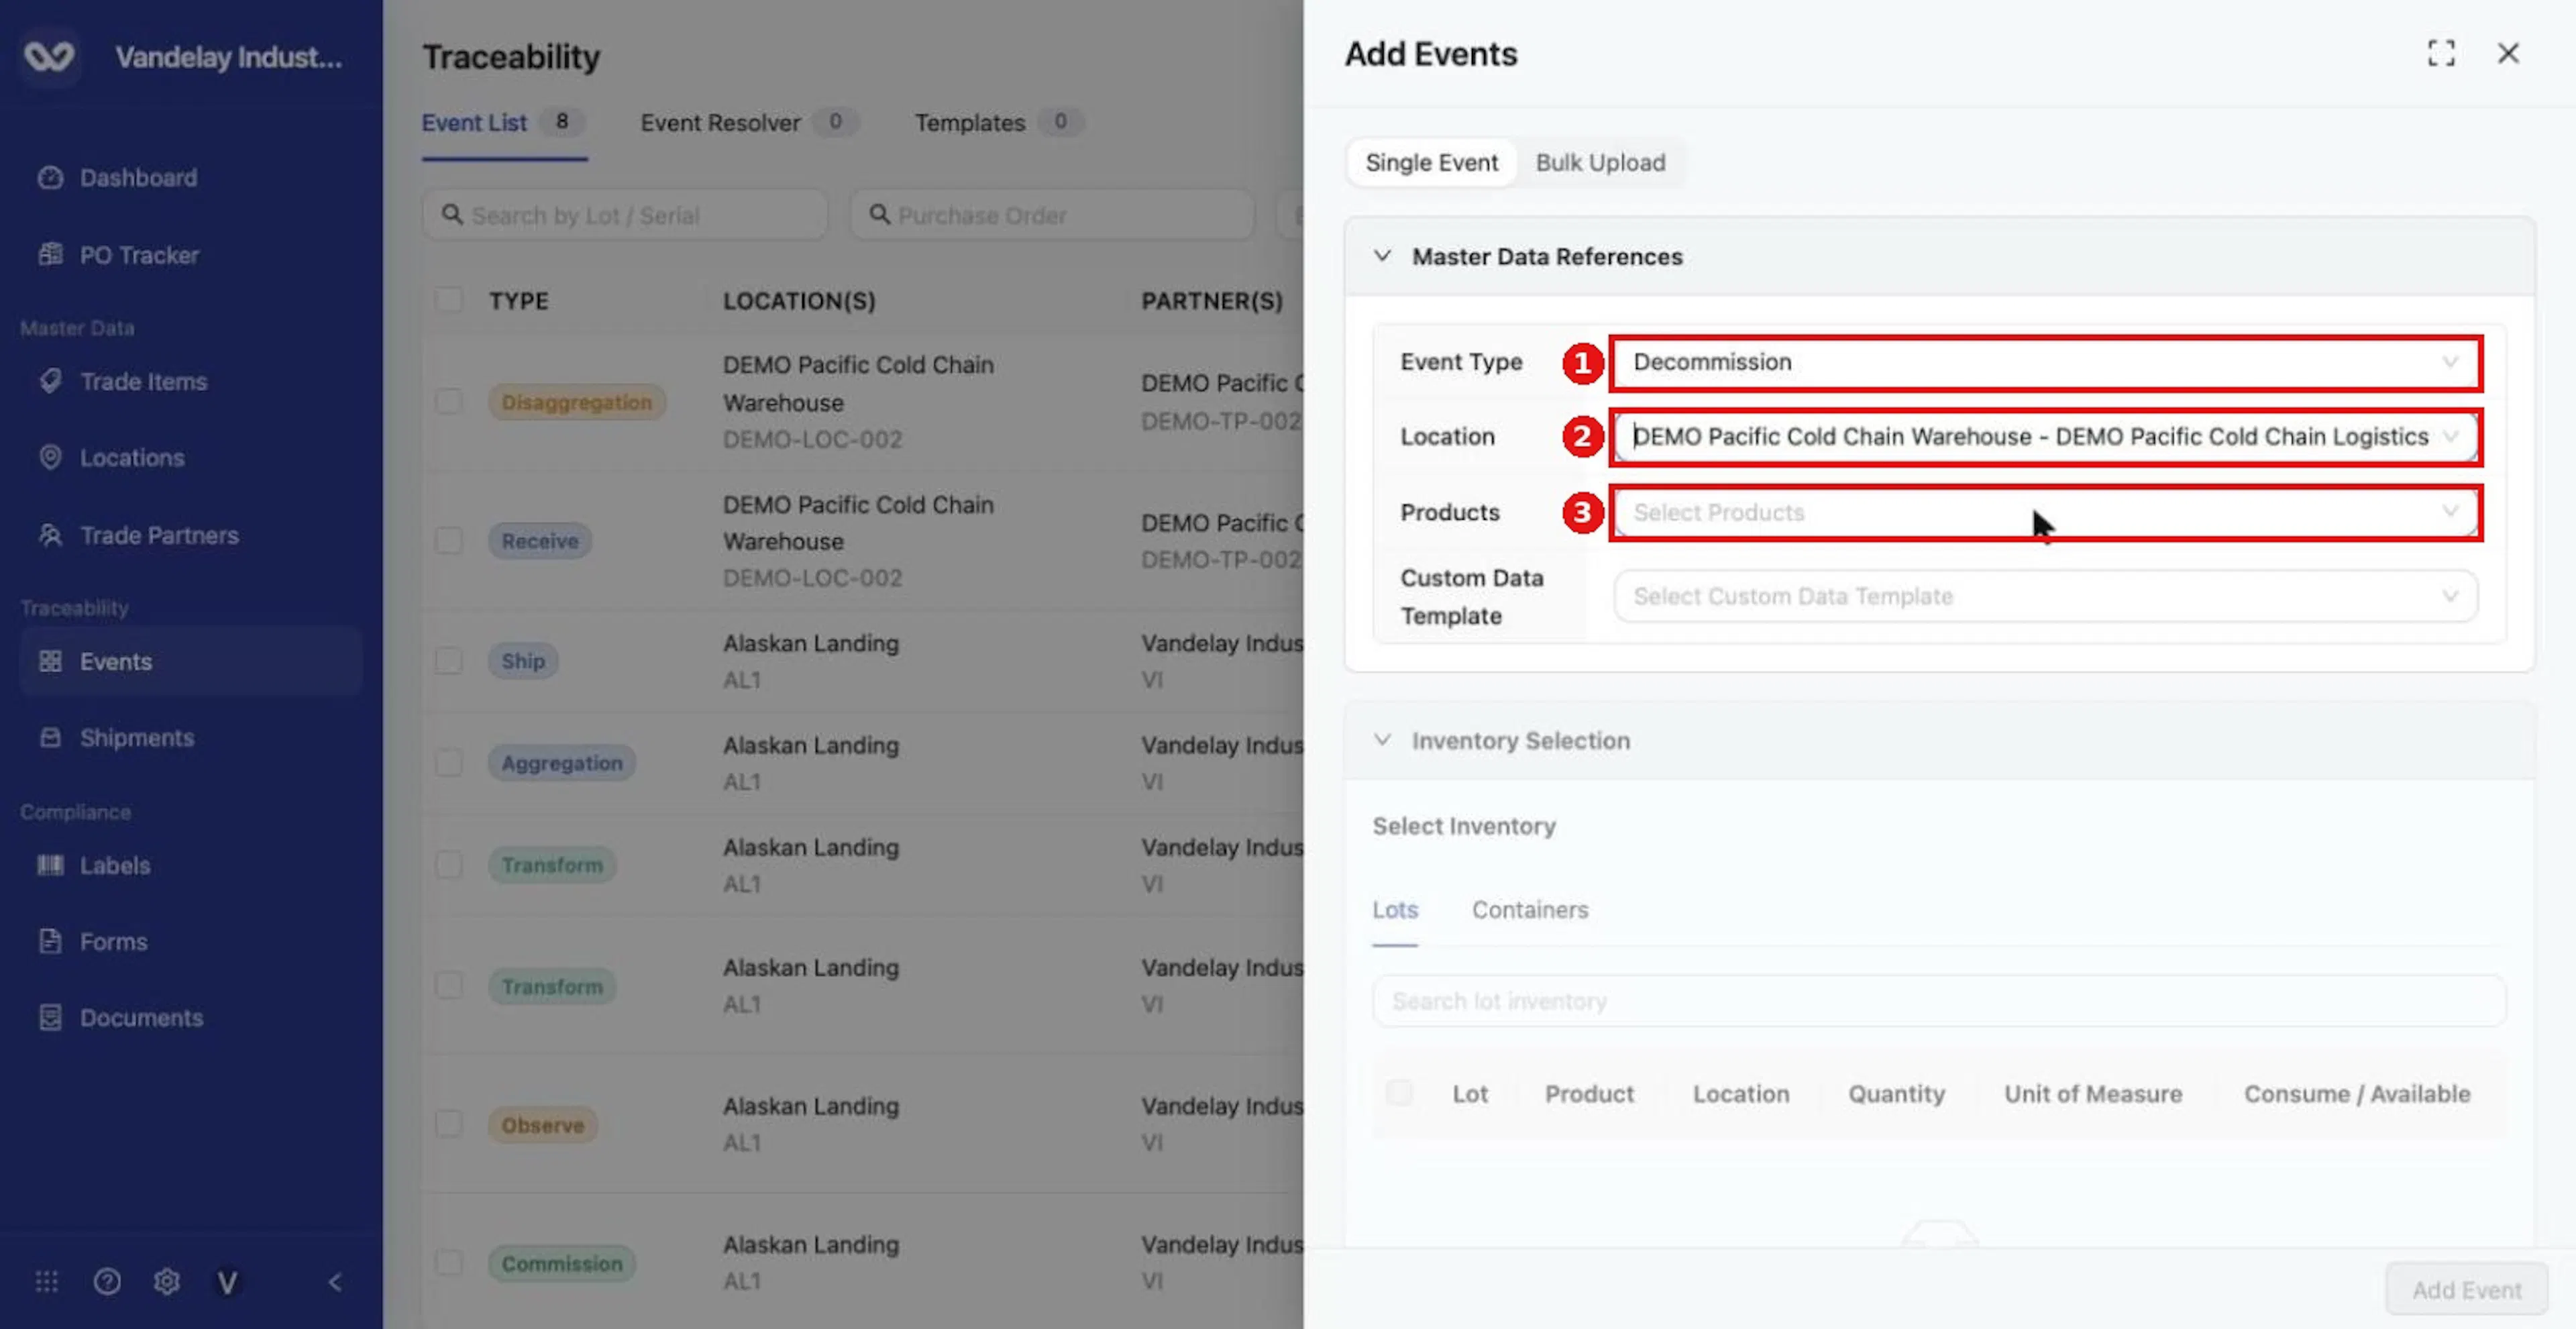Check the Aggregation event row checkbox

[x=449, y=762]
